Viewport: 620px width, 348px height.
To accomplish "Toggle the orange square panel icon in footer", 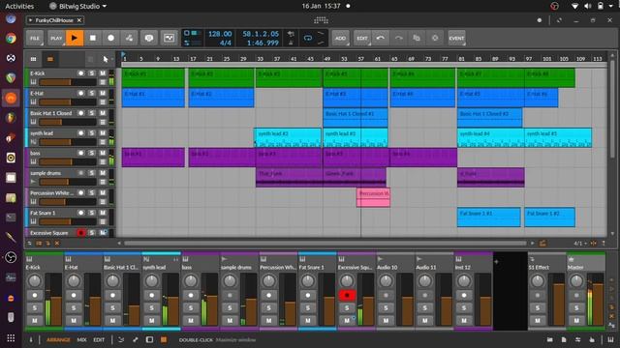I will [x=164, y=339].
